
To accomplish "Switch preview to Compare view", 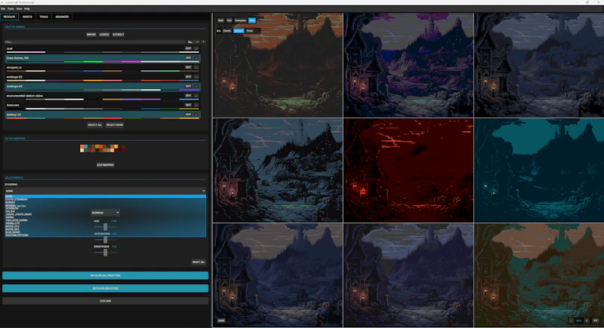I will (x=240, y=20).
